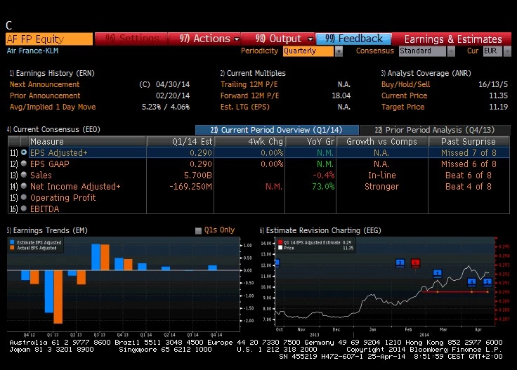Click the Earnings & Estimates title

(x=453, y=39)
